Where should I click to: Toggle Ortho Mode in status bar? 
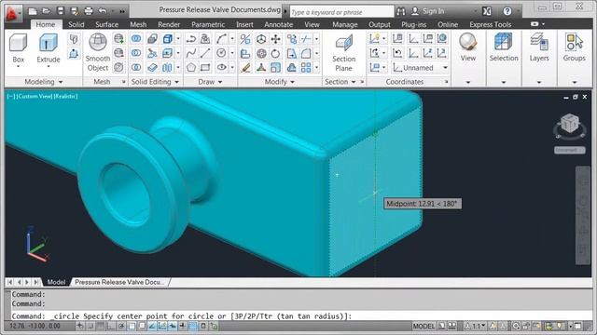pos(111,326)
